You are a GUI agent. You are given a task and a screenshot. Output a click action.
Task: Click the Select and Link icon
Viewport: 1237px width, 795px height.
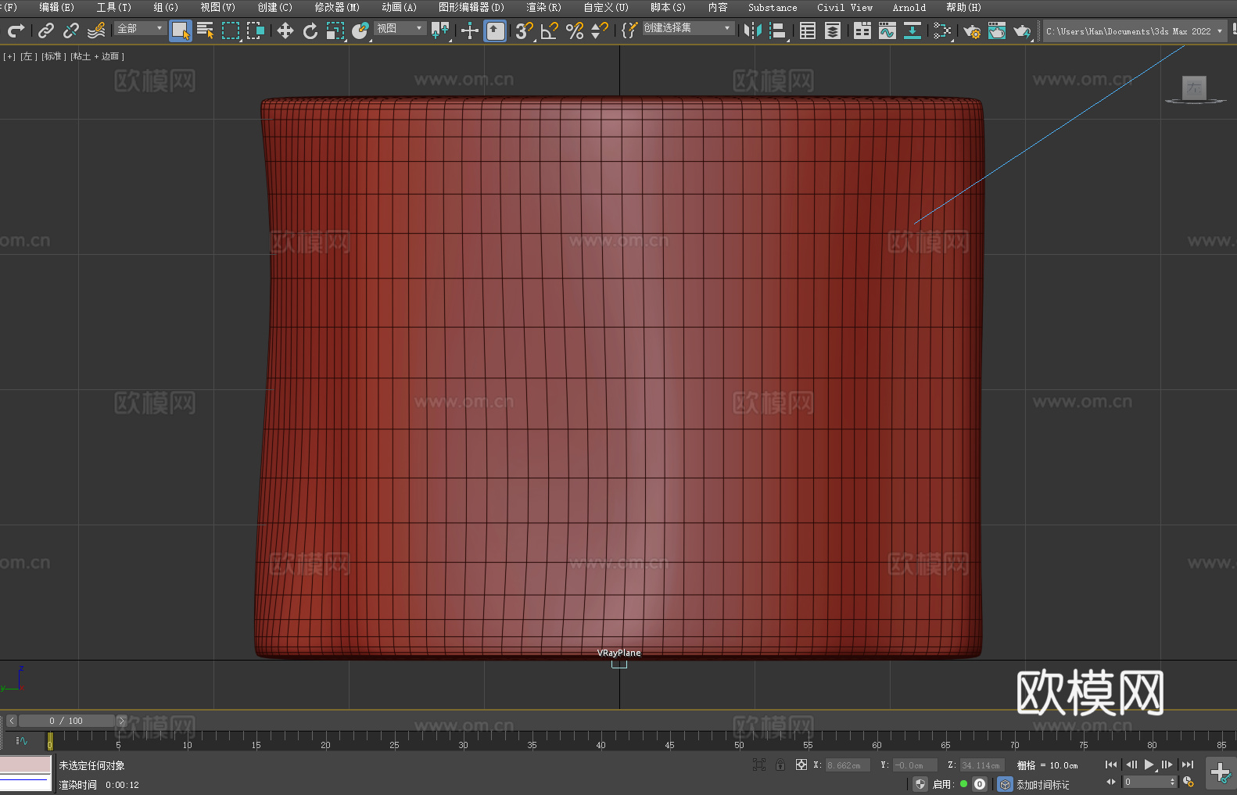(46, 30)
